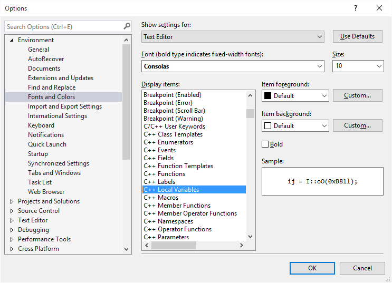The height and width of the screenshot is (283, 392).
Task: Click Display items scroll right arrow
Action: (x=241, y=245)
